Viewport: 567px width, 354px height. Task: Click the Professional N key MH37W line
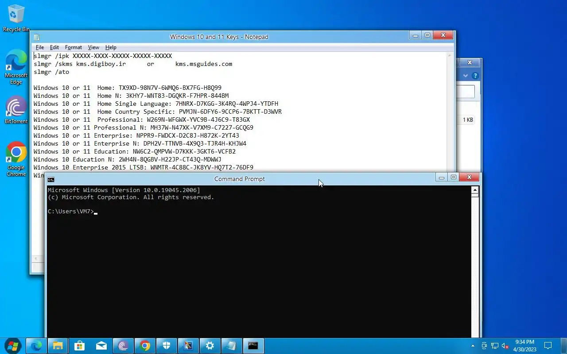point(144,128)
